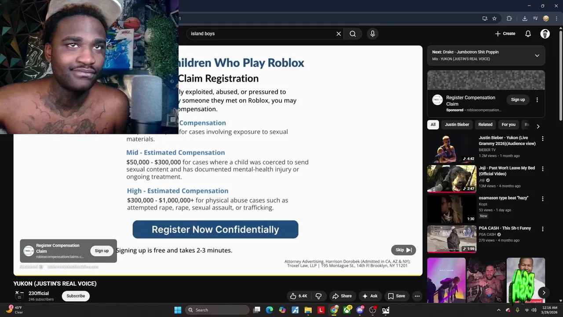
Task: Open more actions ellipsis below video
Action: pyautogui.click(x=417, y=296)
